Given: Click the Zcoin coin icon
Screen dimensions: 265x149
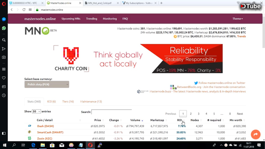Looking at the screenshot, I should 29,138.
